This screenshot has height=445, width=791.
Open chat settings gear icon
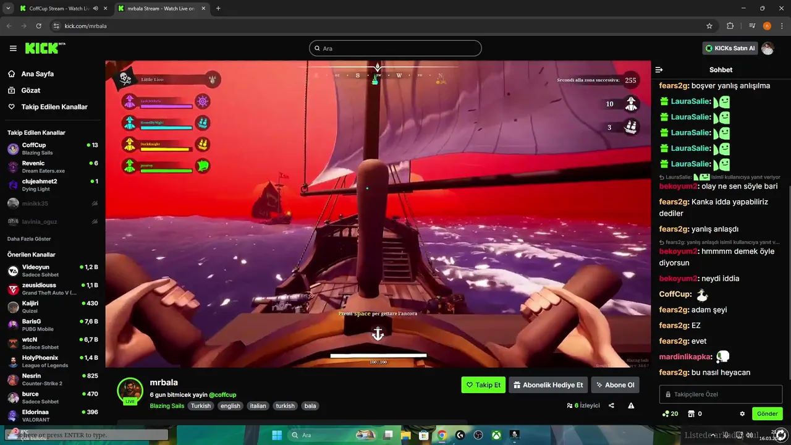tap(742, 413)
